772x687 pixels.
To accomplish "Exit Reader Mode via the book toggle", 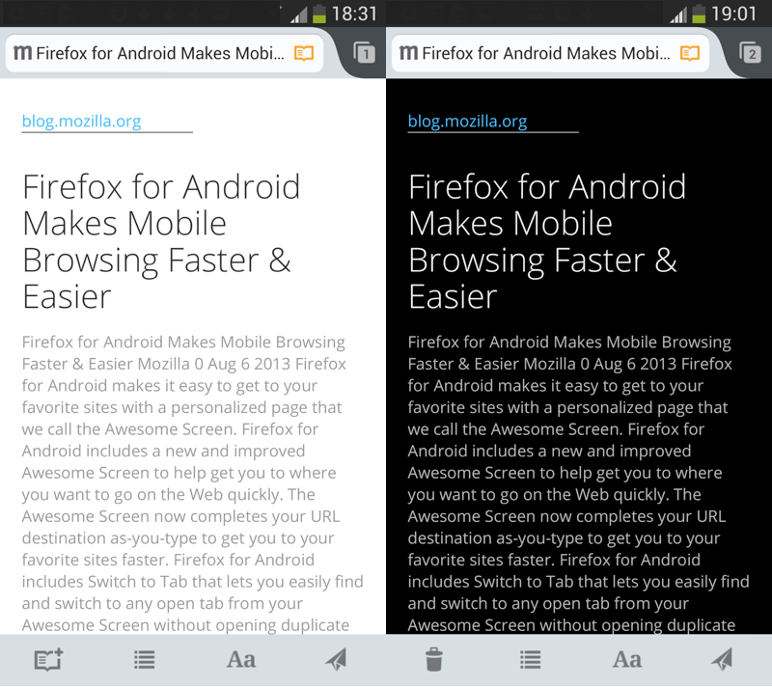I will [304, 54].
